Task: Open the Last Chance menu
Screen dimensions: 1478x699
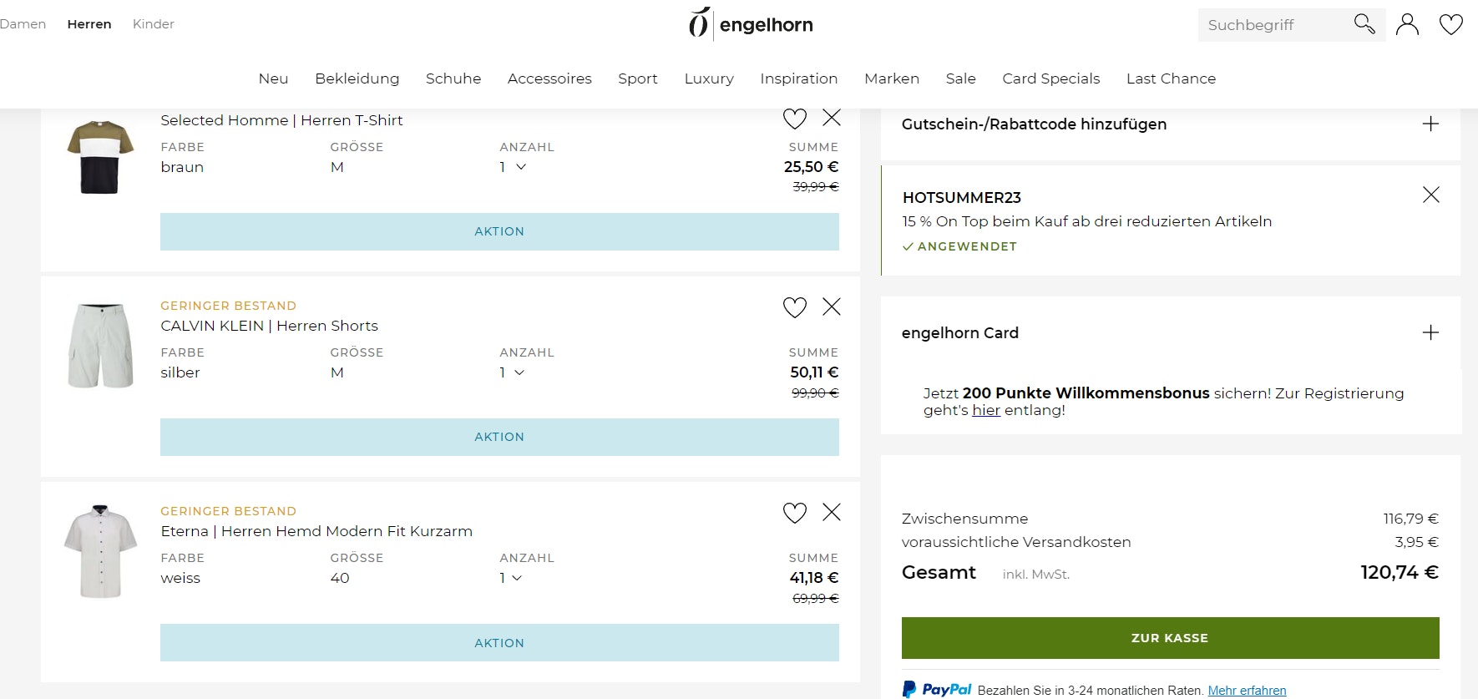Action: (1171, 79)
